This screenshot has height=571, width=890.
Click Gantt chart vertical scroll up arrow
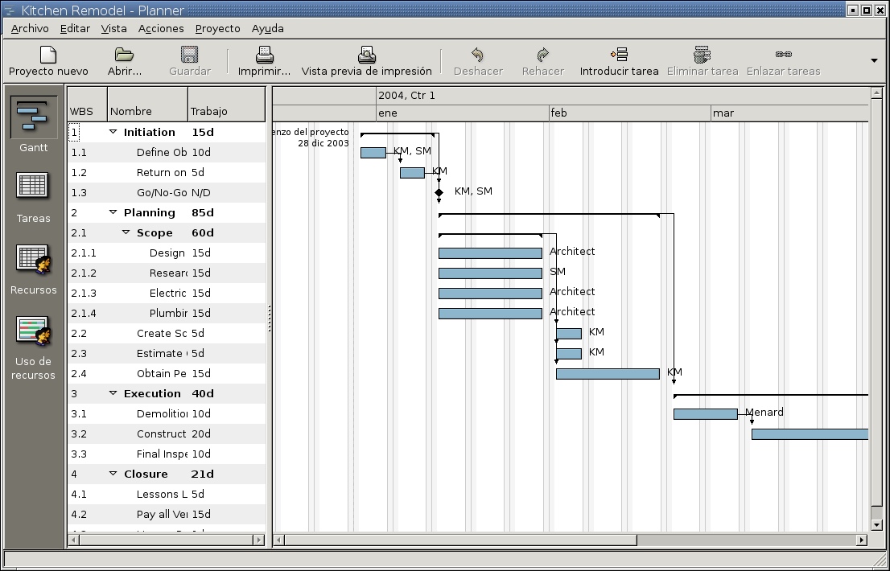point(876,92)
